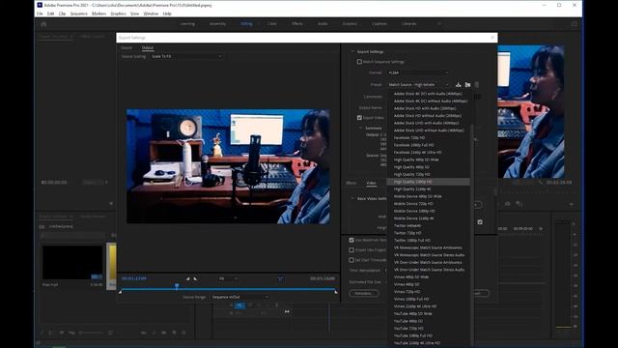Click the Metadata button
618x348 pixels.
364,293
